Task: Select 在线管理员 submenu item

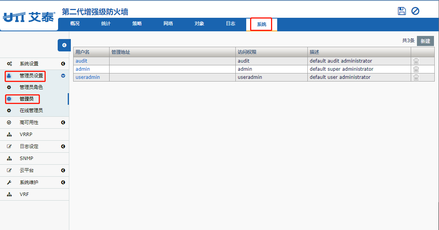Action: 31,111
